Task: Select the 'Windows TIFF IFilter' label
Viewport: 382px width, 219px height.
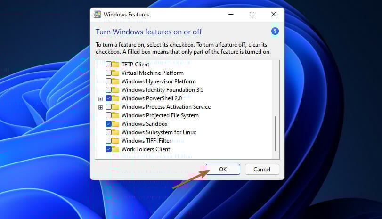Action: pos(146,140)
